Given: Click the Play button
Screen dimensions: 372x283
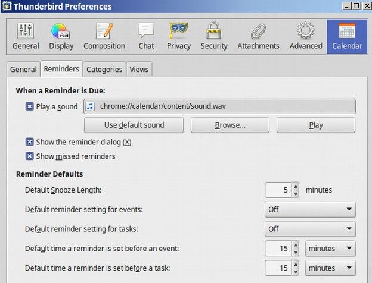Looking at the screenshot, I should (x=316, y=125).
